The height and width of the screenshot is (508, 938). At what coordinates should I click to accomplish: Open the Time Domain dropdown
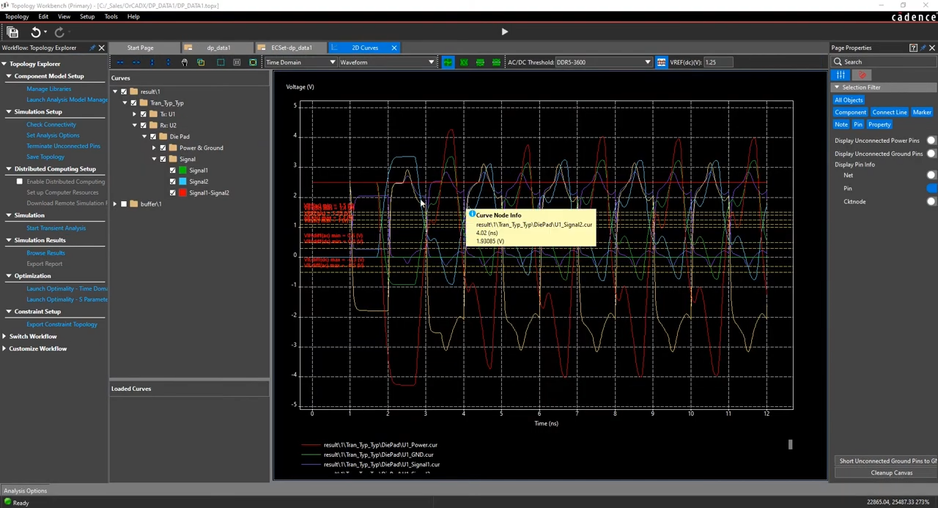[300, 62]
